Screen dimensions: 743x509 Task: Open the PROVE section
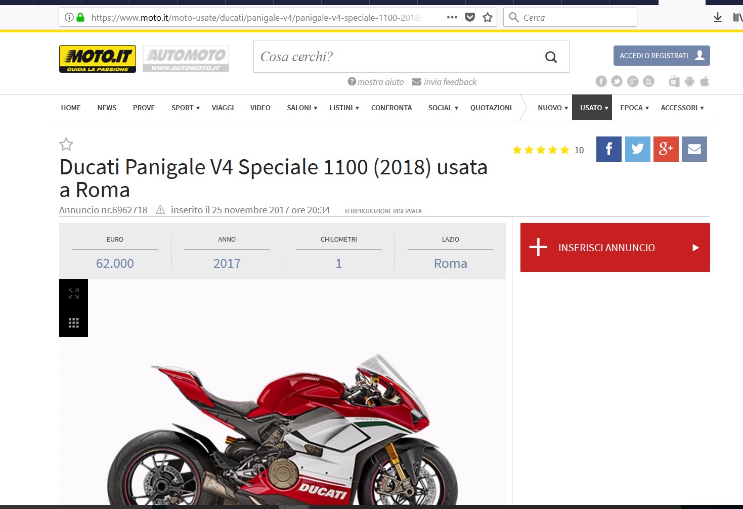coord(144,108)
